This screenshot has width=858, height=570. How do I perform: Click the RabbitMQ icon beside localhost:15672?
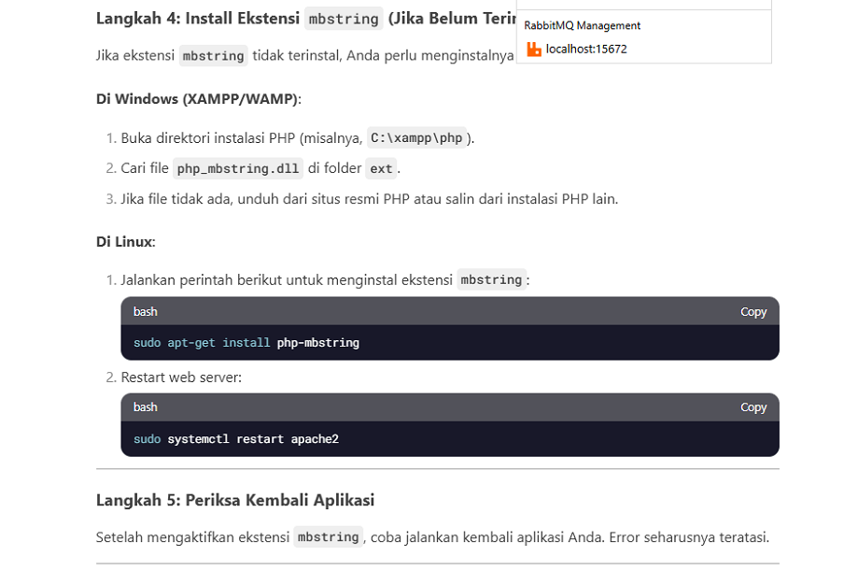(x=534, y=50)
